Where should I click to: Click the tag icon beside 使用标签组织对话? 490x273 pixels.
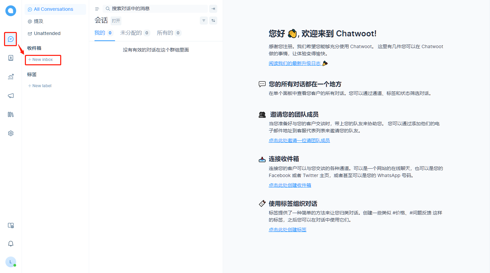[262, 204]
